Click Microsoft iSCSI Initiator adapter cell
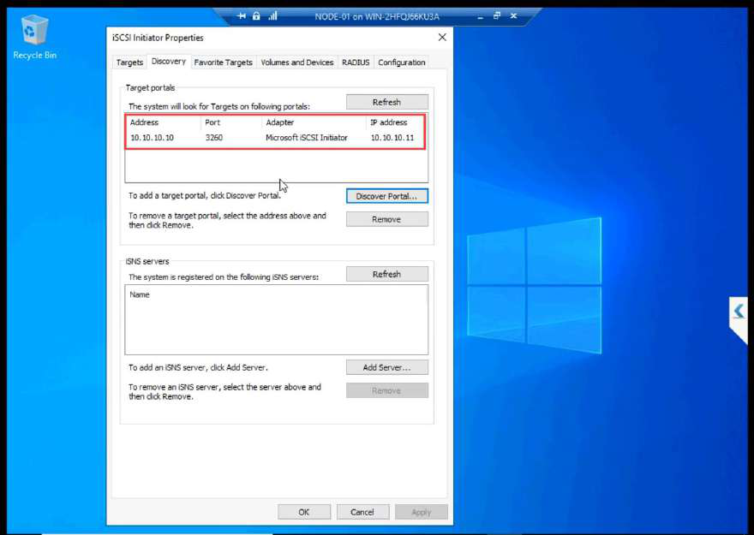Viewport: 754px width, 535px height. [307, 138]
